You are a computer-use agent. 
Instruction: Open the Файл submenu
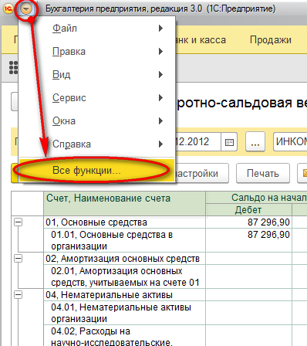(x=97, y=28)
